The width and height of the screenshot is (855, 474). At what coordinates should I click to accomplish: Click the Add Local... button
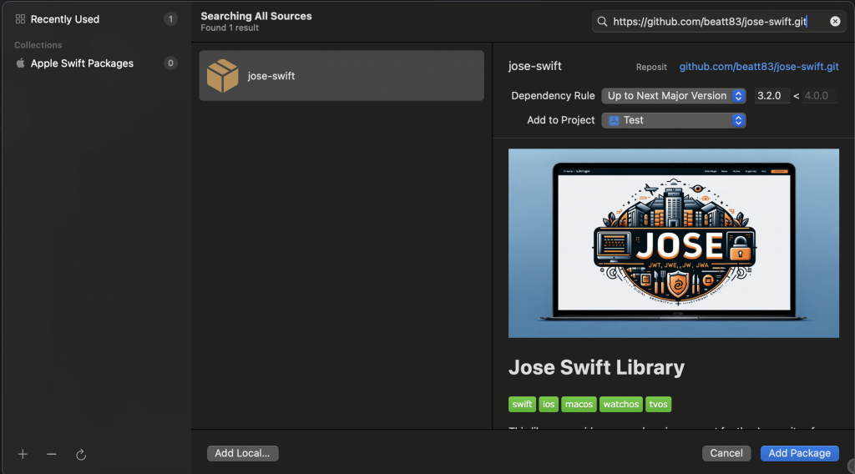[x=243, y=453]
